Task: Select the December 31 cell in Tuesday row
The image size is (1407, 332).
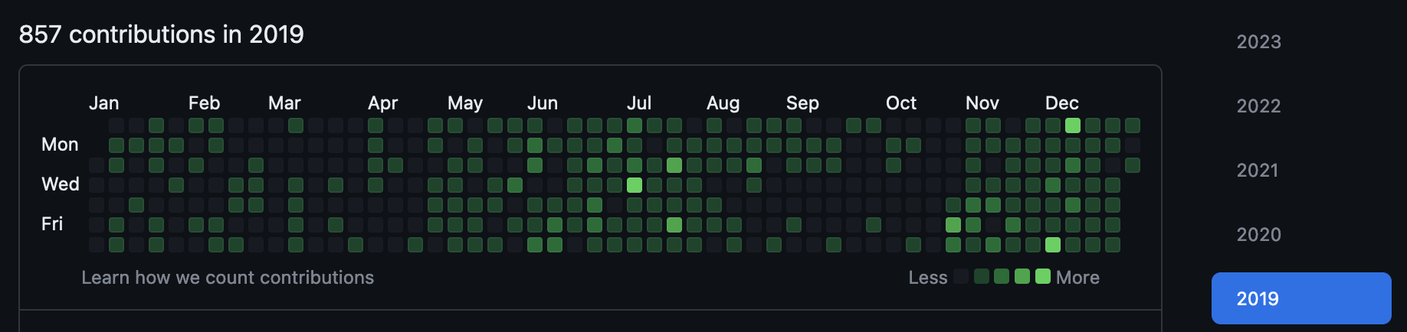Action: coord(1133,165)
